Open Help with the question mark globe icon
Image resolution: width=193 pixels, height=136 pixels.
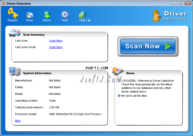(x=83, y=15)
